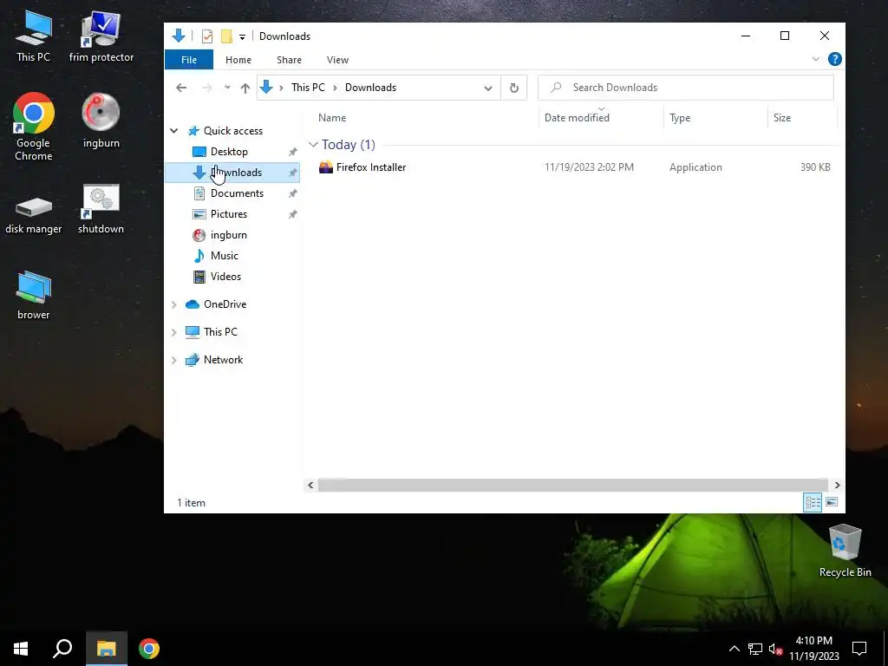This screenshot has height=666, width=888.
Task: Select Recycle Bin on desktop
Action: point(845,551)
